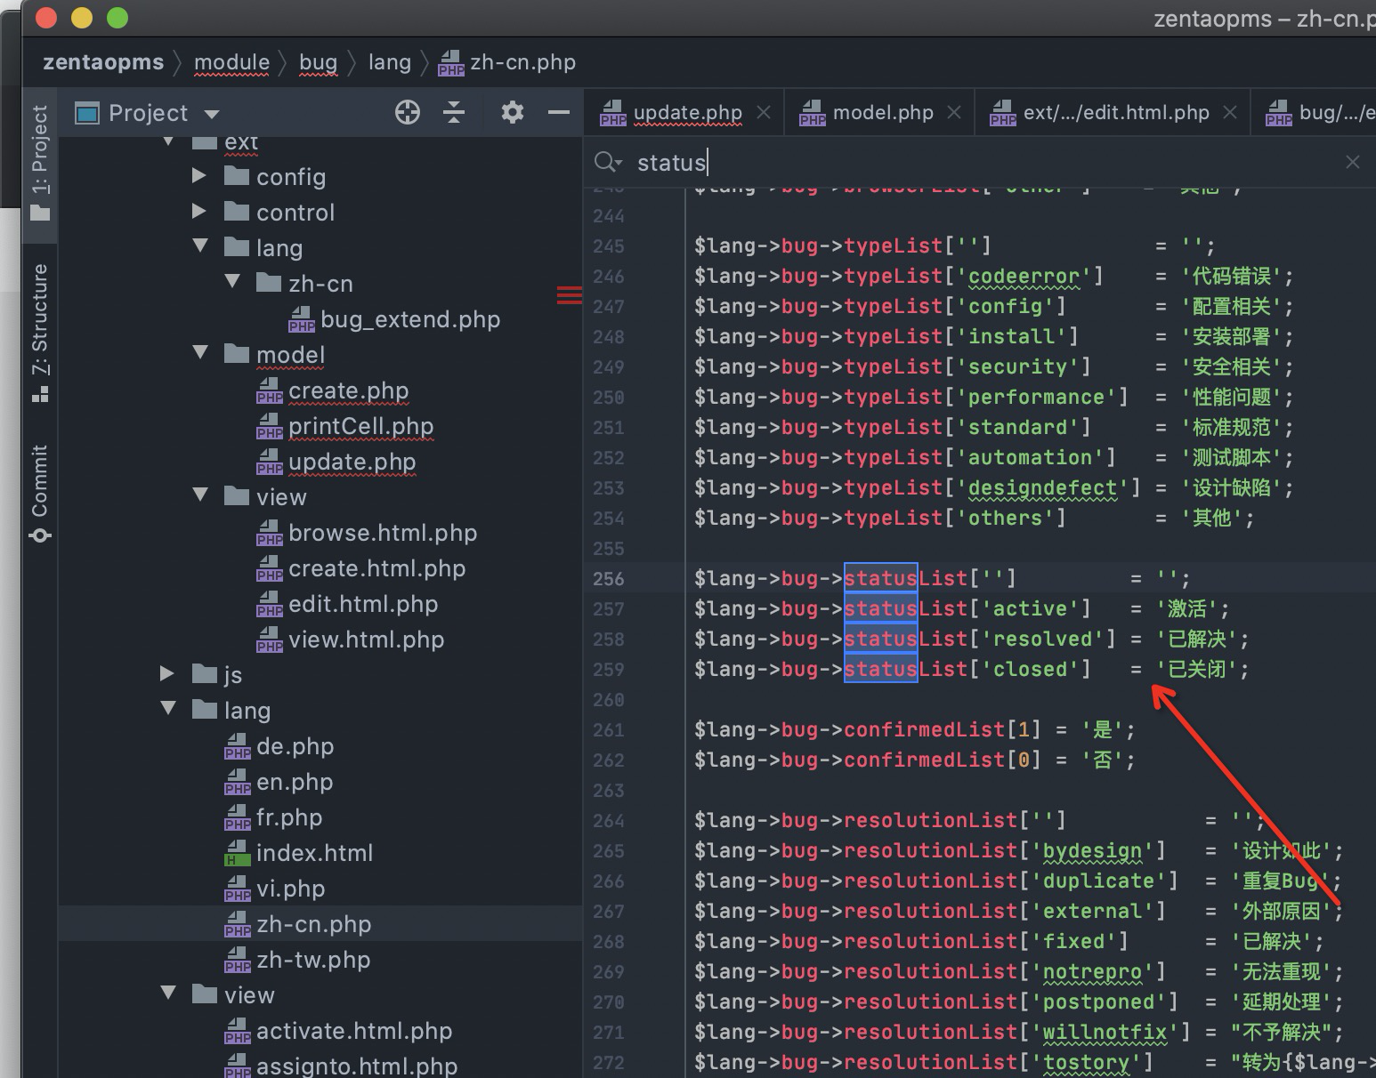Close the model.php editor tab
This screenshot has width=1376, height=1078.
tap(954, 112)
